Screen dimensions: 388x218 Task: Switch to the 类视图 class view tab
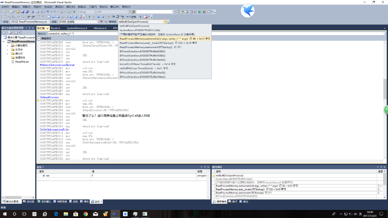tap(28, 202)
